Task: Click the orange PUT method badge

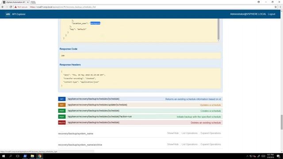Action: click(62, 105)
